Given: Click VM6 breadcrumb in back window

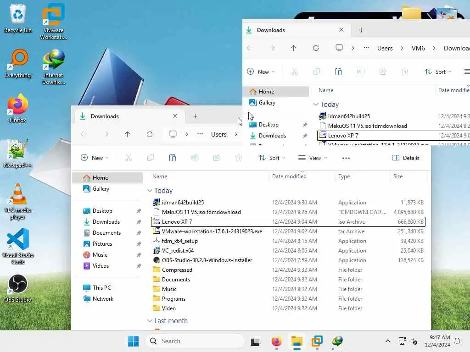Looking at the screenshot, I should pyautogui.click(x=418, y=48).
